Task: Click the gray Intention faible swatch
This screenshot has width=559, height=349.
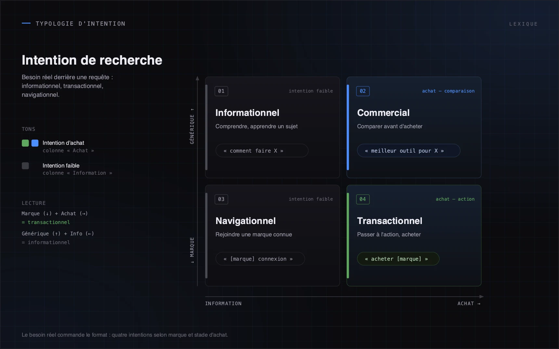Action: pos(25,166)
